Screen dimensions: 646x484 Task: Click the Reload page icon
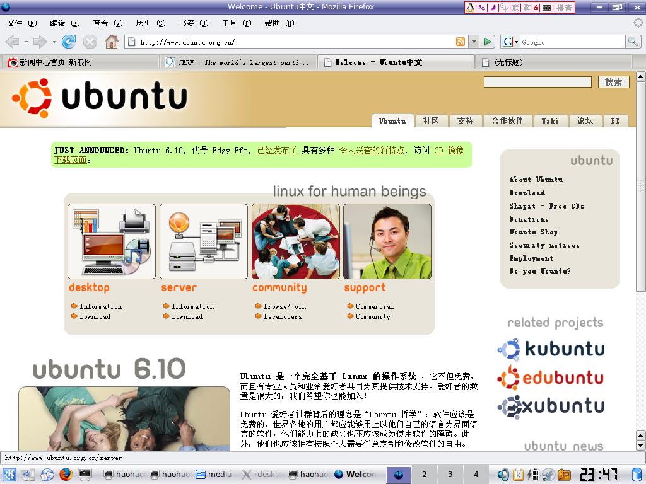(69, 42)
